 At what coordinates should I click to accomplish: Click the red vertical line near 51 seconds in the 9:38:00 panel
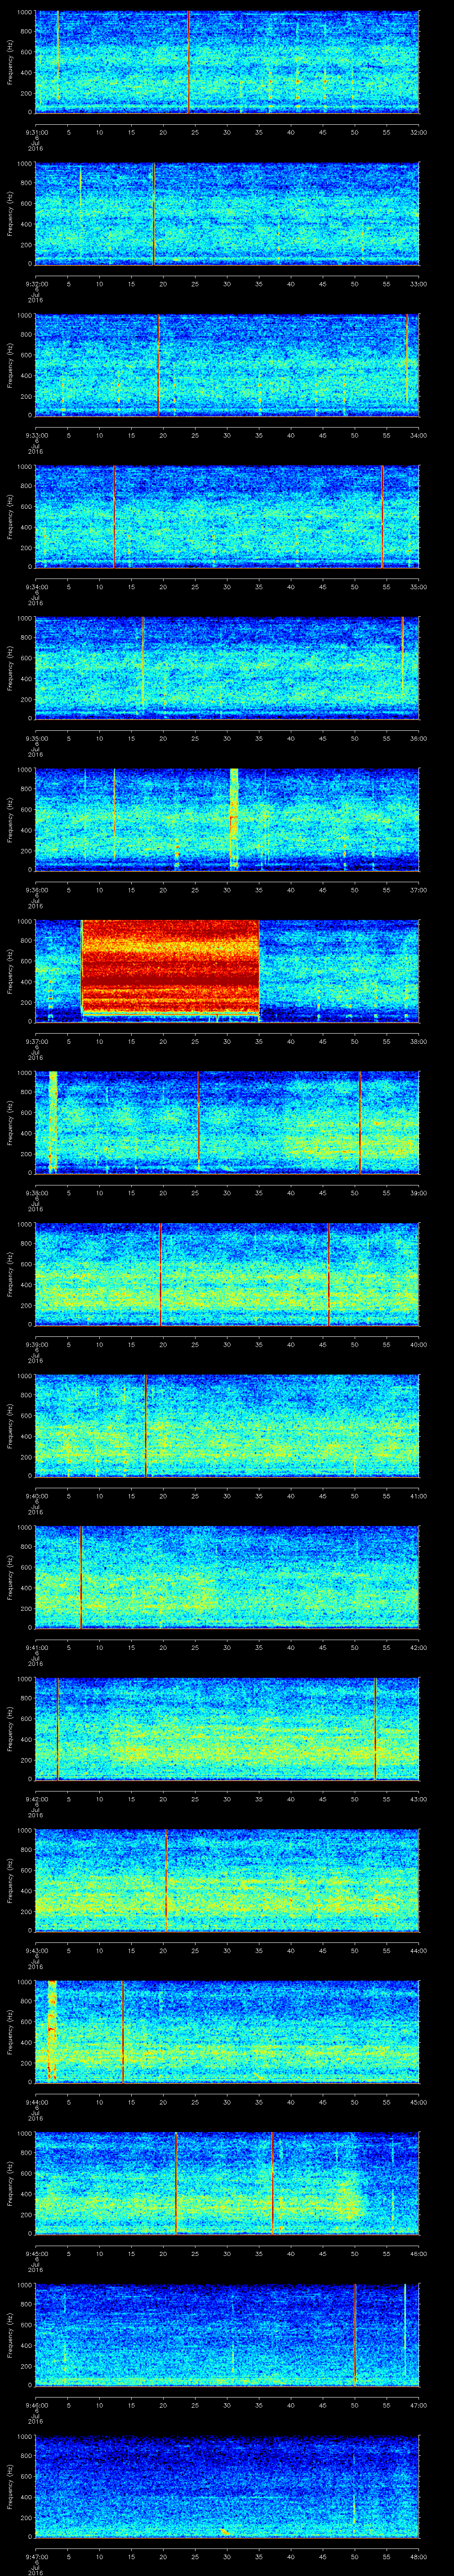click(x=360, y=1123)
